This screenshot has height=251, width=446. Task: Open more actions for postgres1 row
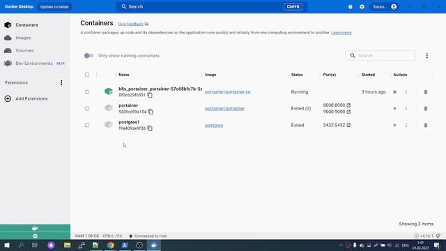pyautogui.click(x=406, y=125)
